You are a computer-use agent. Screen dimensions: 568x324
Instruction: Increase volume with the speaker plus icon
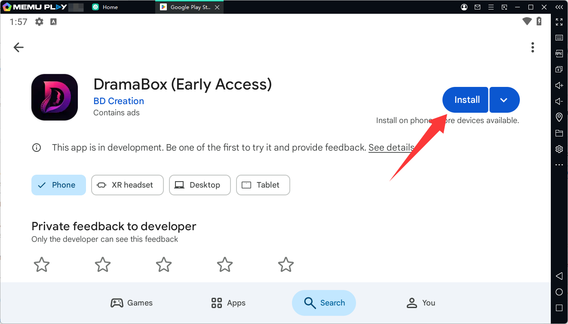coord(559,86)
